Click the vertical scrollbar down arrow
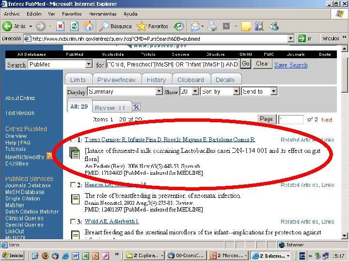This screenshot has width=349, height=262. coord(345,235)
